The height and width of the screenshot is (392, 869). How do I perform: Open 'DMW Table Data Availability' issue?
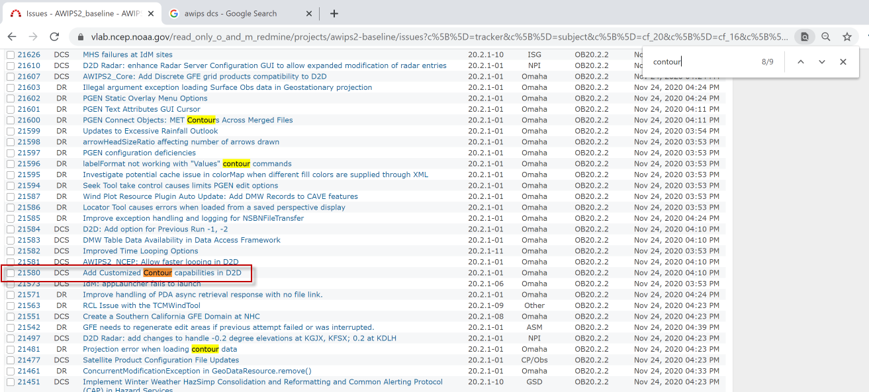click(x=181, y=240)
